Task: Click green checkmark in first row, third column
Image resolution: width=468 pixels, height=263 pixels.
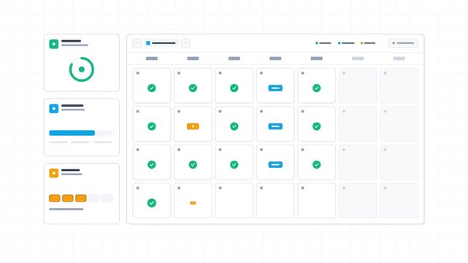Action: (234, 88)
